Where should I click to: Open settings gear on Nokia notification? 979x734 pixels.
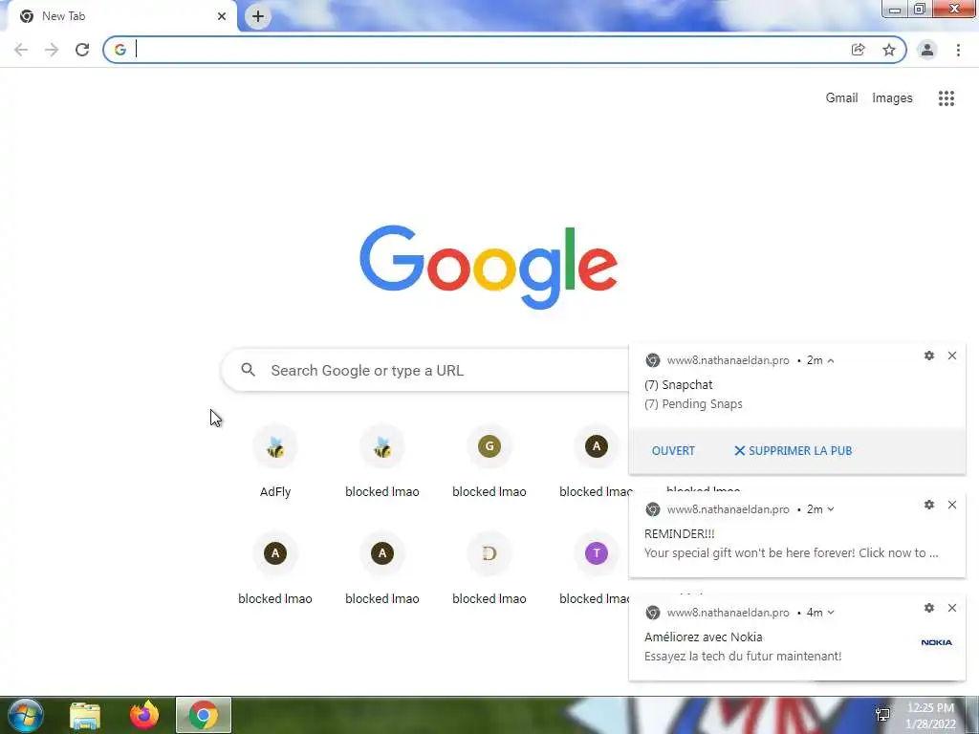pyautogui.click(x=929, y=608)
